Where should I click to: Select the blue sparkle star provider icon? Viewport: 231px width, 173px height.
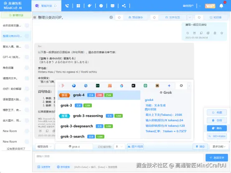click(169, 85)
